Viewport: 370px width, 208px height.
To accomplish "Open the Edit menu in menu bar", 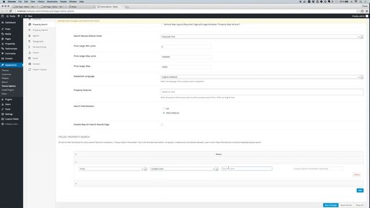I will (x=26, y=2).
